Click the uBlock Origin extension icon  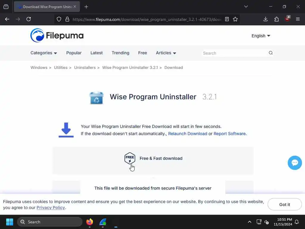click(x=287, y=19)
